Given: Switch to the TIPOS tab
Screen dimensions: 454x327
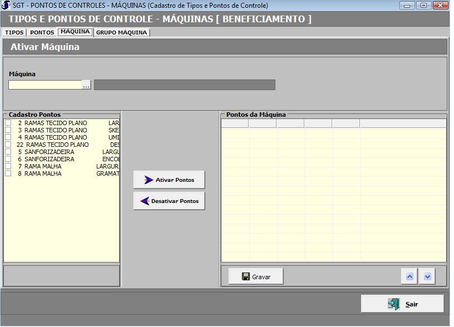Looking at the screenshot, I should (x=14, y=33).
